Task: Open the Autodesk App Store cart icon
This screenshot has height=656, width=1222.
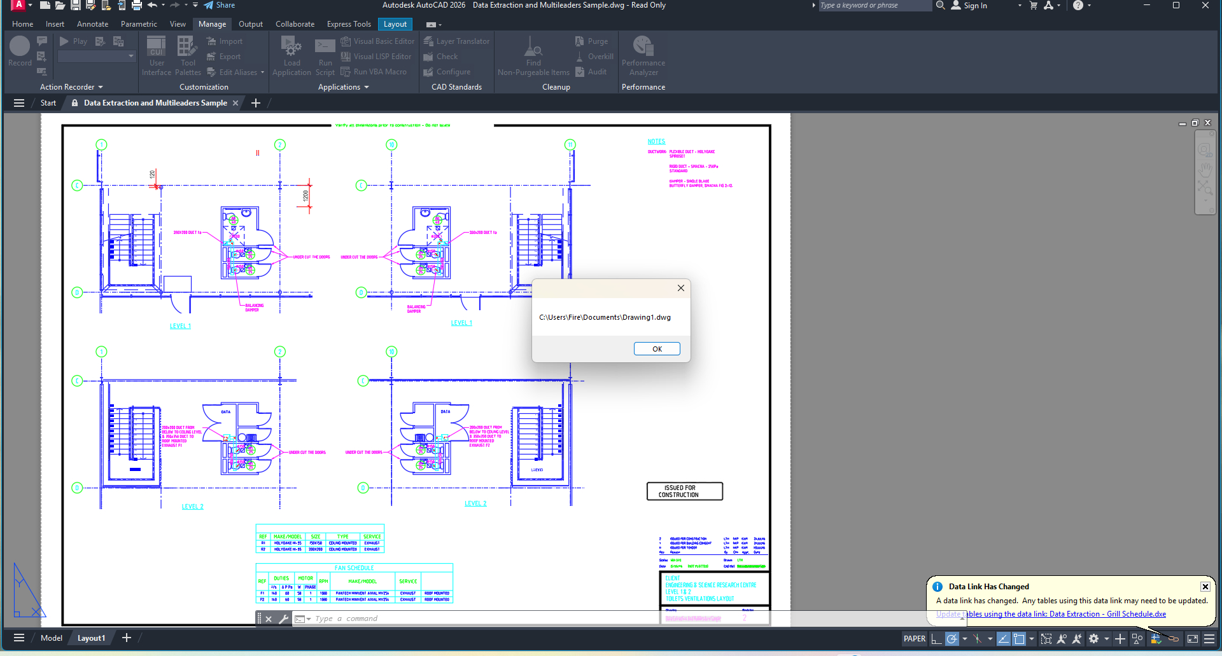Action: click(x=1034, y=5)
